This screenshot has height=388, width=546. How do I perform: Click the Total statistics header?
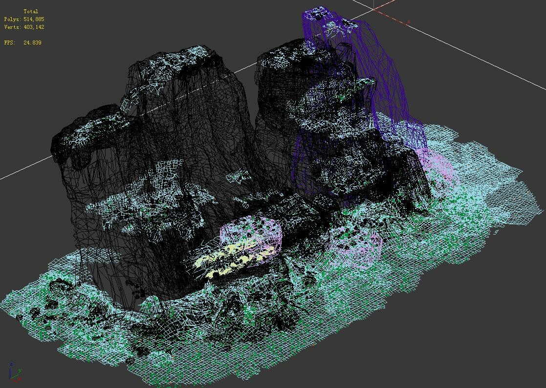pyautogui.click(x=31, y=11)
